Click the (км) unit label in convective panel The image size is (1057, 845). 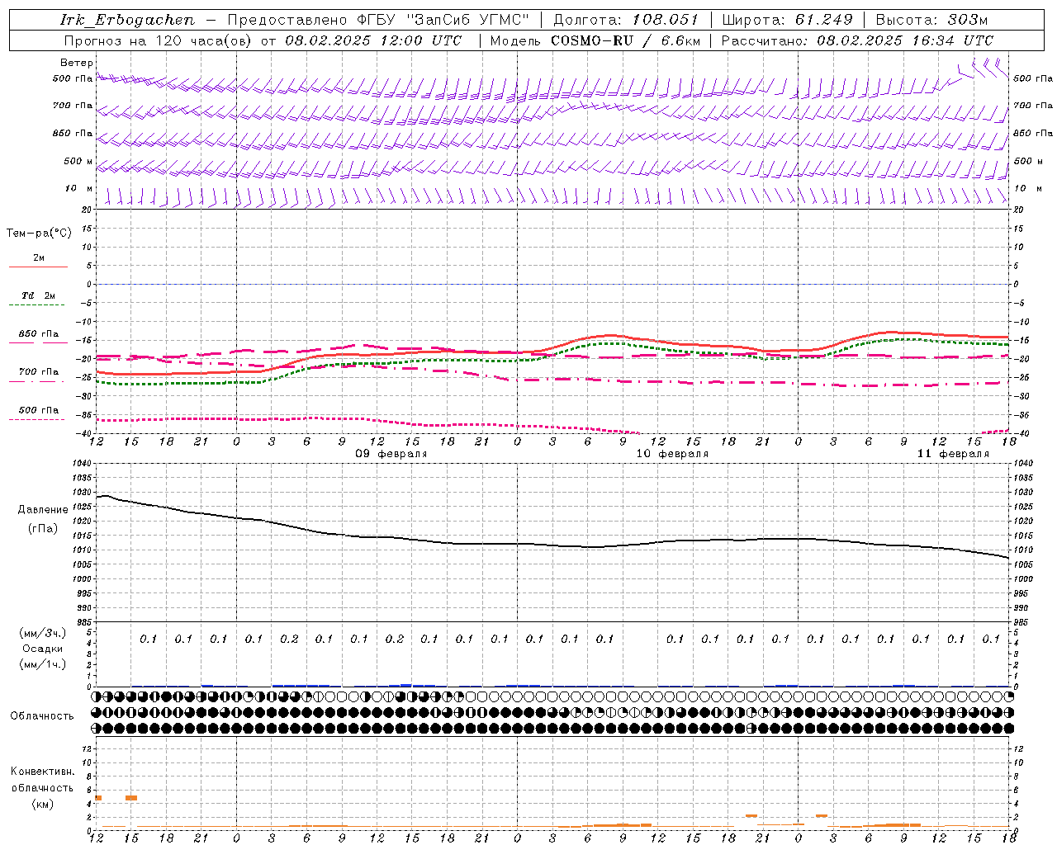(42, 804)
